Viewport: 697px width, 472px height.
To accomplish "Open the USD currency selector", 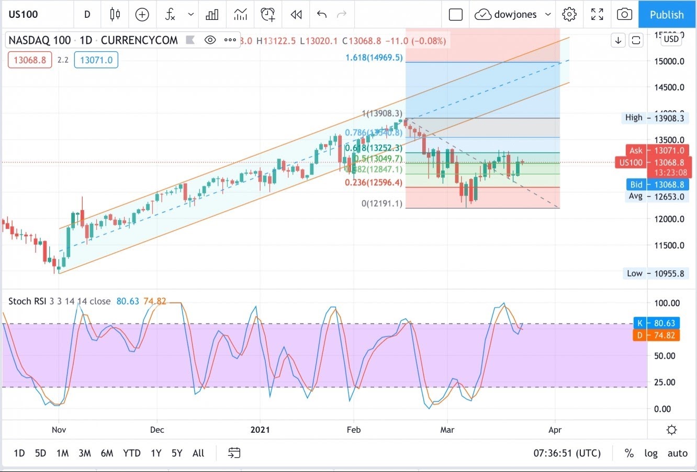I will coord(671,39).
